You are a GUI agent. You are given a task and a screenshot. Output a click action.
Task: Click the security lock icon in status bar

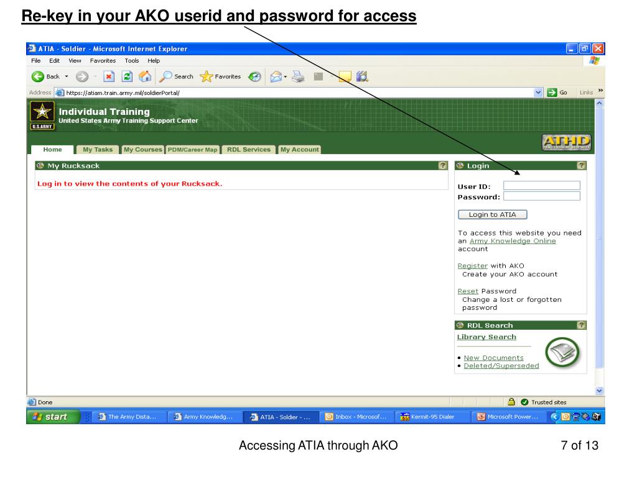pos(511,402)
